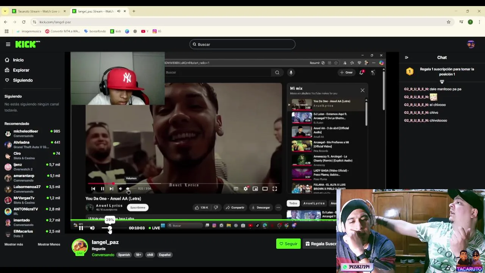Go back in Chrome
The image size is (485, 273).
pos(6,22)
